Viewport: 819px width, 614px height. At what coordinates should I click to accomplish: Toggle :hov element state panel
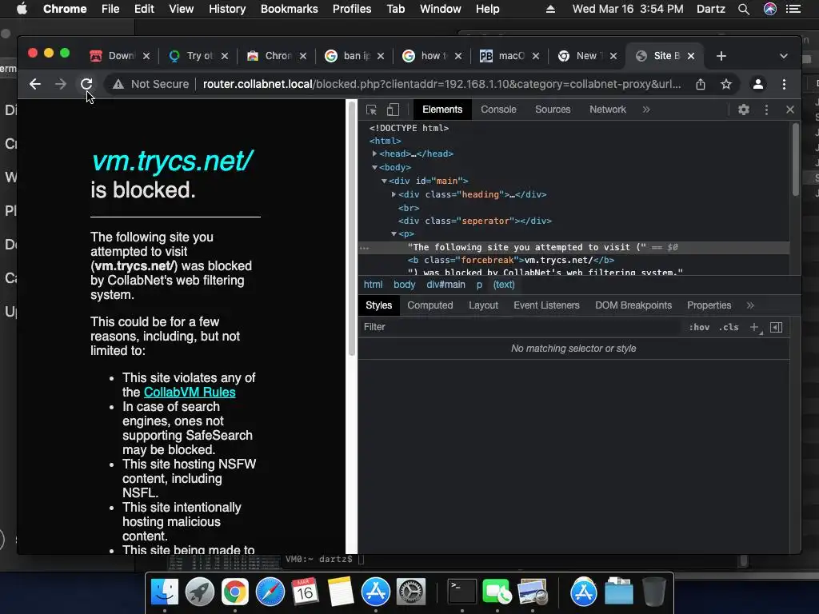click(699, 327)
